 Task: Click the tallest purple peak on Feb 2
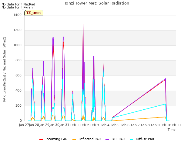click(x=83, y=24)
